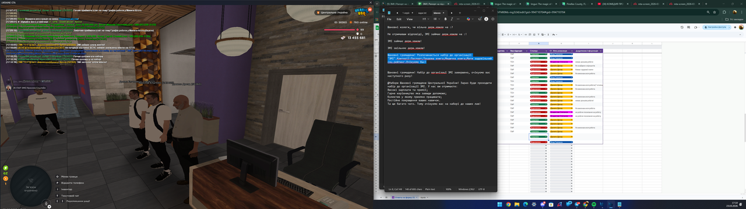Open the 'Додаткова інформація' column header dropdown
Viewport: 746px width, 209px height.
point(600,51)
